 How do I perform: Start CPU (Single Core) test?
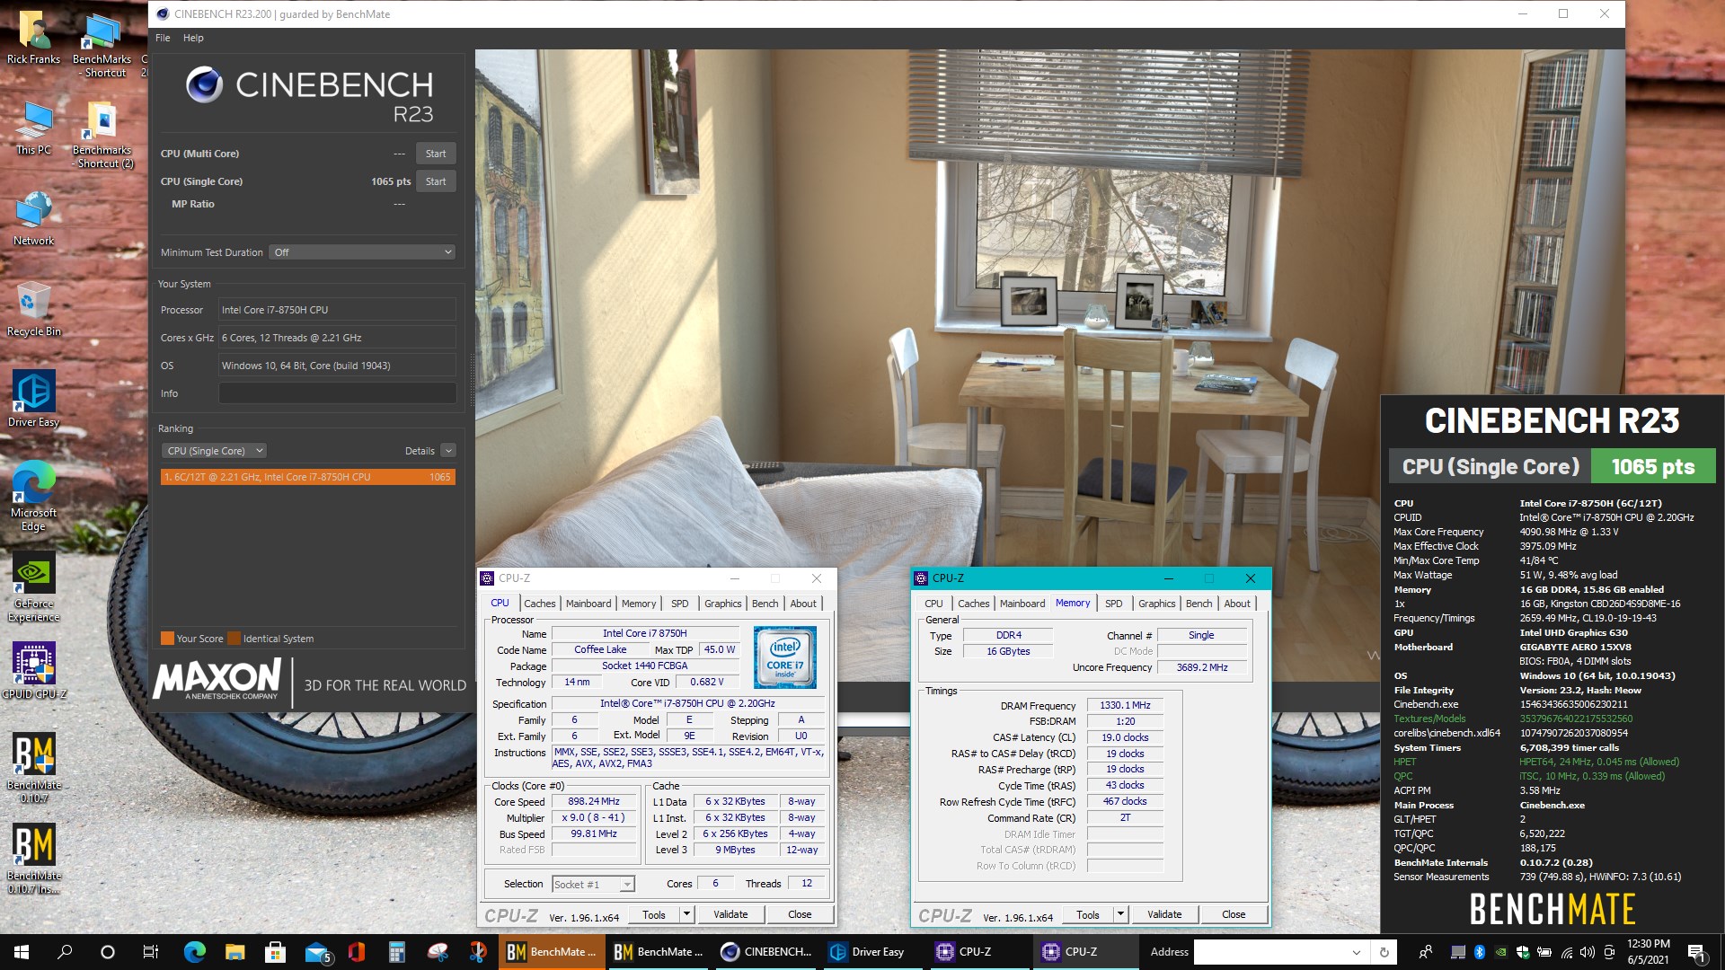click(x=436, y=181)
